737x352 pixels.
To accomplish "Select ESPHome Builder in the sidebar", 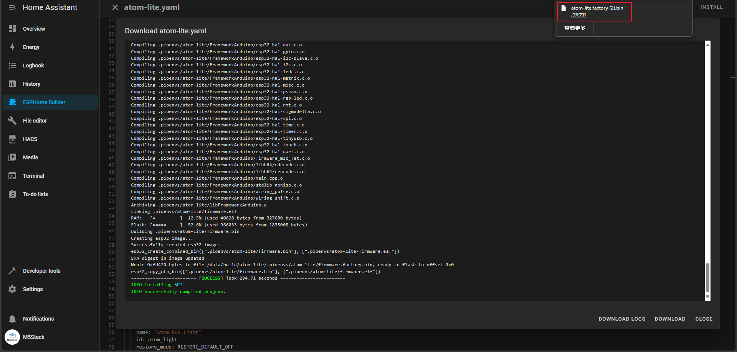I will (x=51, y=102).
